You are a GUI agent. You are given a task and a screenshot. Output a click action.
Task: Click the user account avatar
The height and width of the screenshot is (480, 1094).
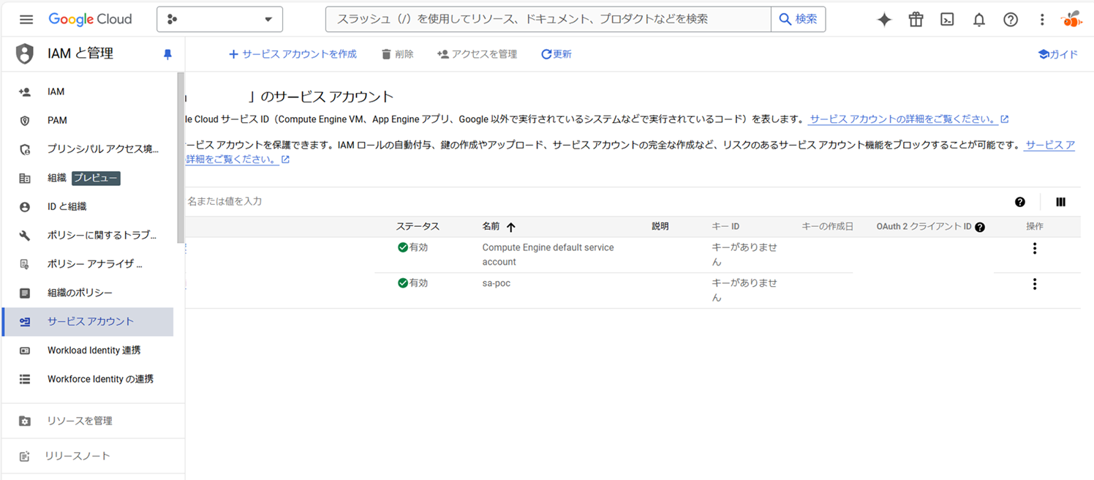click(x=1072, y=20)
